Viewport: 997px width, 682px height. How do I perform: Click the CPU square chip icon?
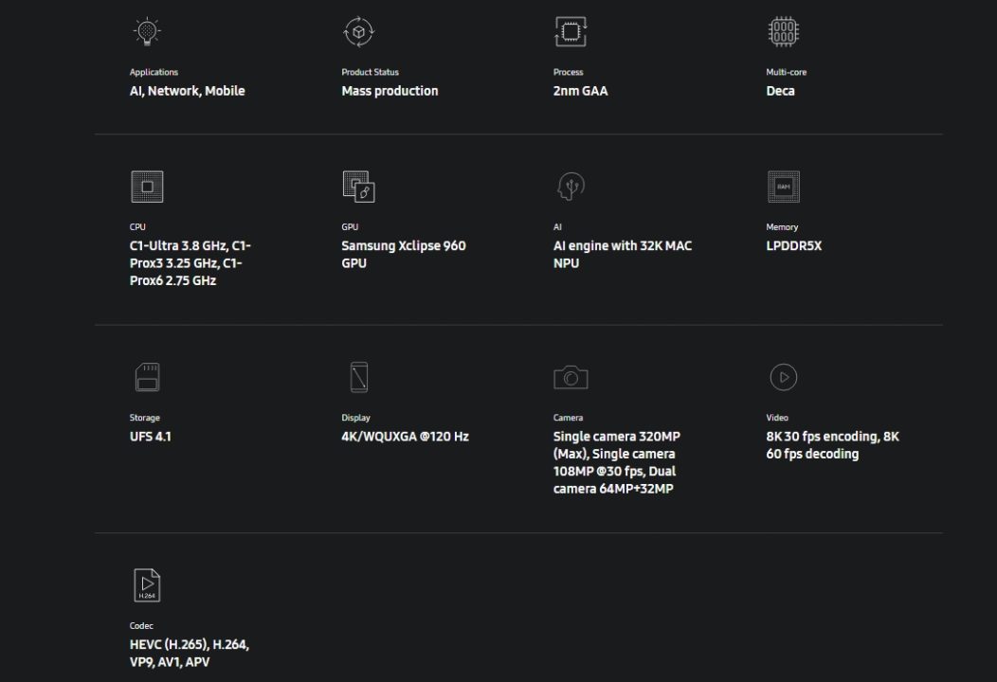[x=147, y=187]
